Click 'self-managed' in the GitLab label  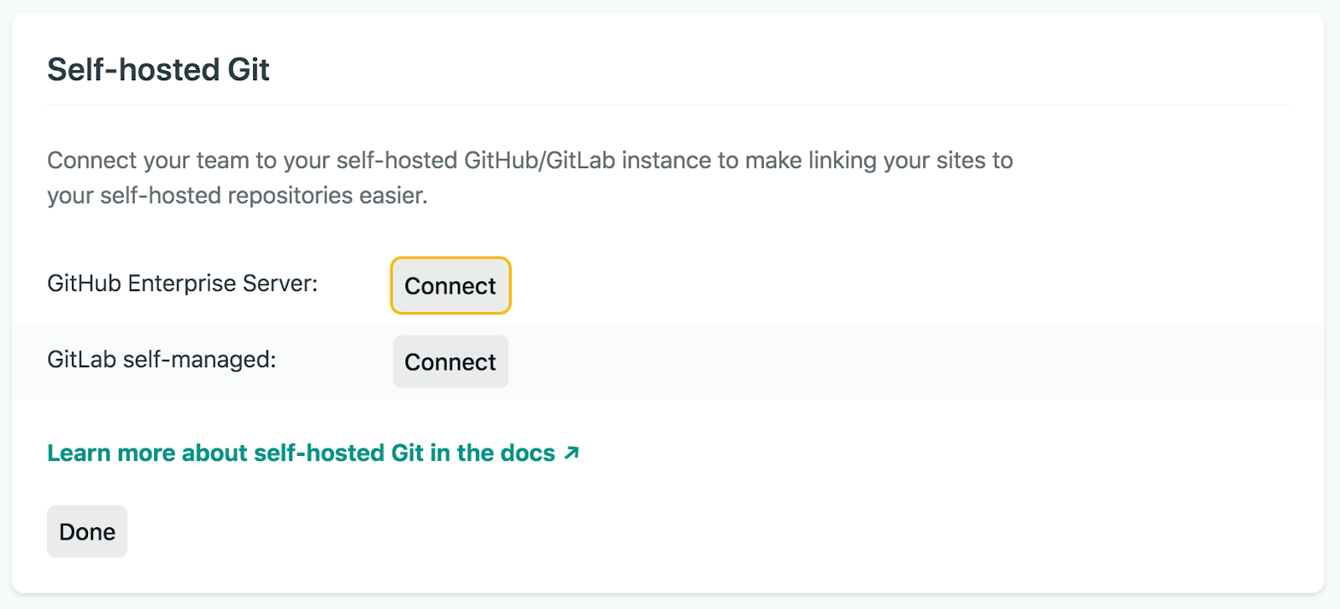pos(198,360)
